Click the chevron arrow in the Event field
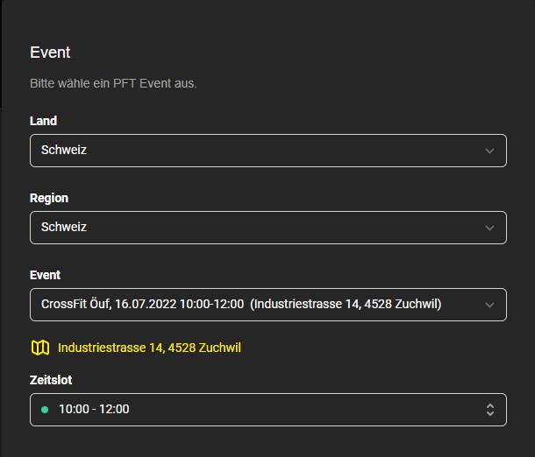The width and height of the screenshot is (535, 457). pyautogui.click(x=490, y=305)
